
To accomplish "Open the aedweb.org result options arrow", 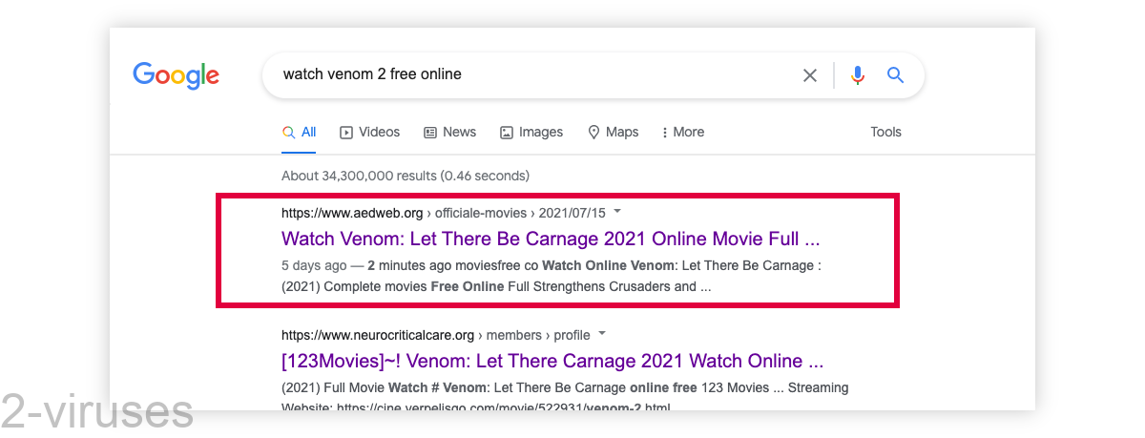I will 616,211.
